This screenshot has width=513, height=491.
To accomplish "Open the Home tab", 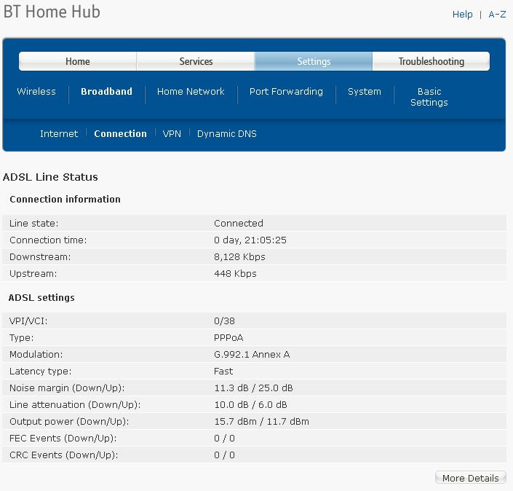I will [78, 61].
